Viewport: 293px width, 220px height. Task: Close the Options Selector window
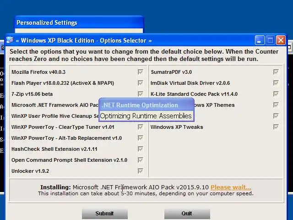(x=281, y=40)
